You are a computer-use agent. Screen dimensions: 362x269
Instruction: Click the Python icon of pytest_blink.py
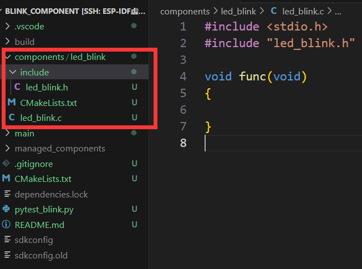click(x=7, y=209)
